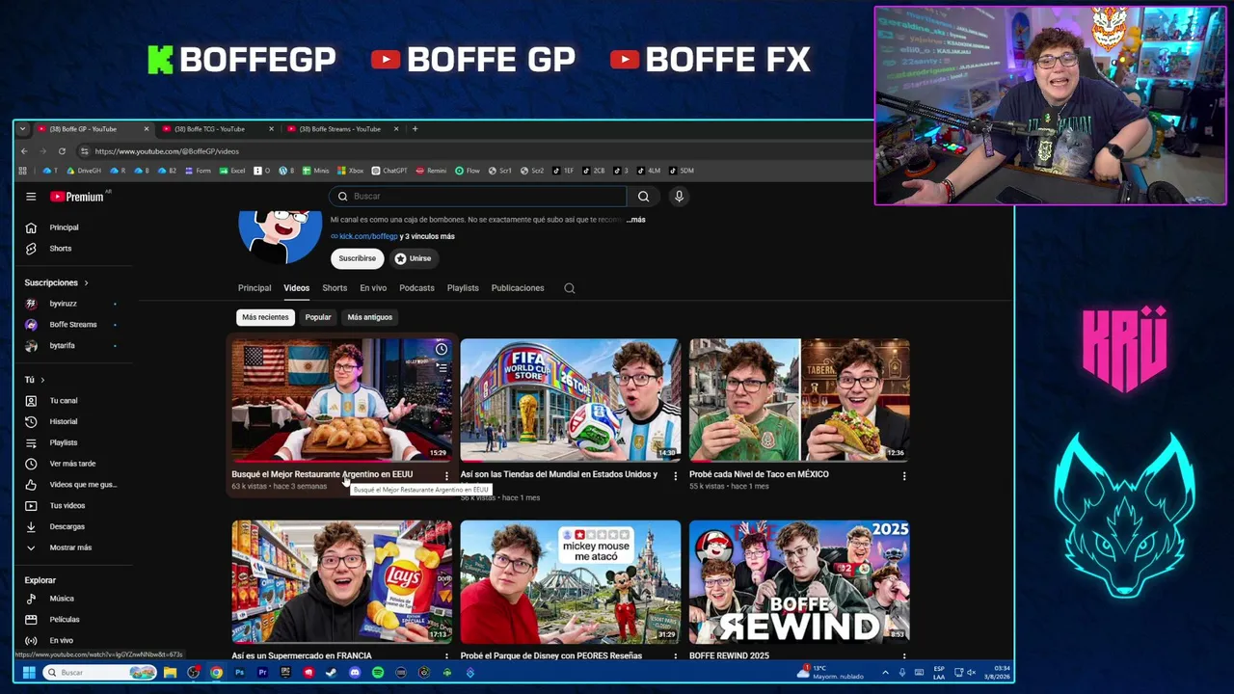Switch to the channel En vivo tab

coord(373,288)
